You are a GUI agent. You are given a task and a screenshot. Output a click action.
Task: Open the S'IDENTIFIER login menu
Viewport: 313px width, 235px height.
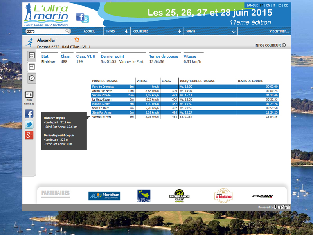(x=279, y=31)
